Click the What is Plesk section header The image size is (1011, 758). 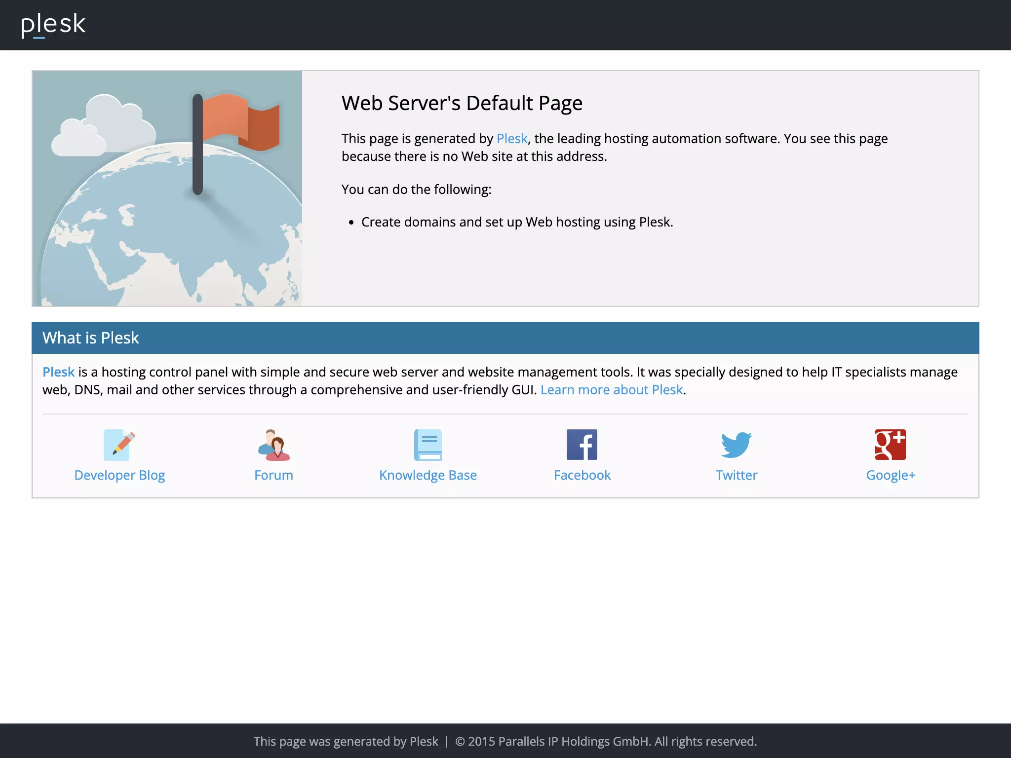coord(505,338)
